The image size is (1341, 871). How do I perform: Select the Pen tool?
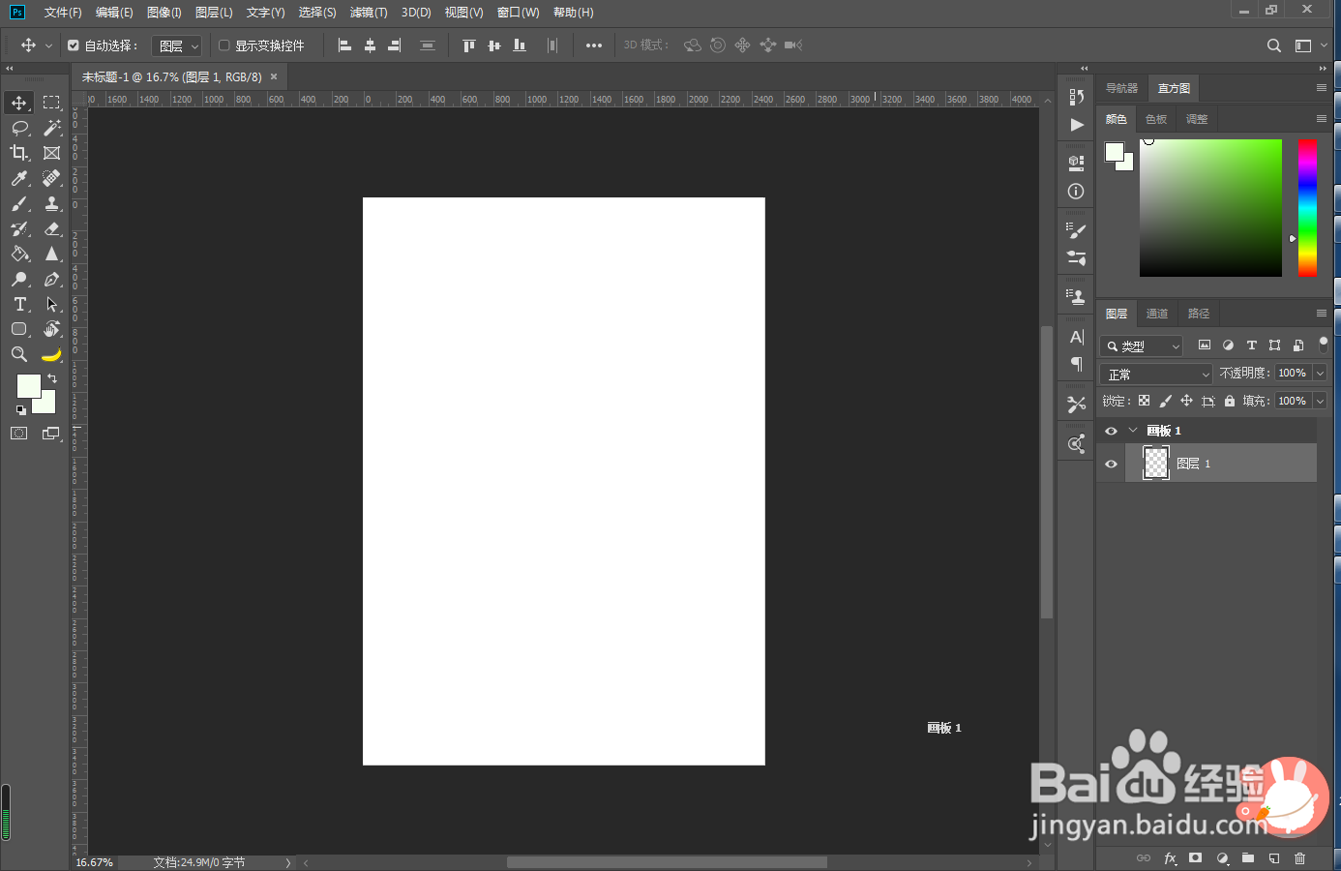(x=52, y=279)
